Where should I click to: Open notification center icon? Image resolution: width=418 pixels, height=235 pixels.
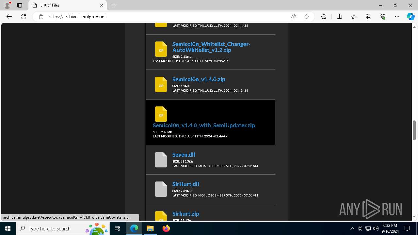(x=407, y=228)
